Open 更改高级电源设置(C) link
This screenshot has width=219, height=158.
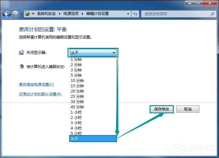tap(36, 85)
